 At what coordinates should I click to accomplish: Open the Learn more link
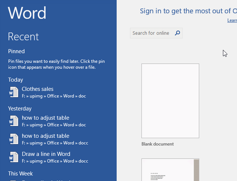[232, 20]
